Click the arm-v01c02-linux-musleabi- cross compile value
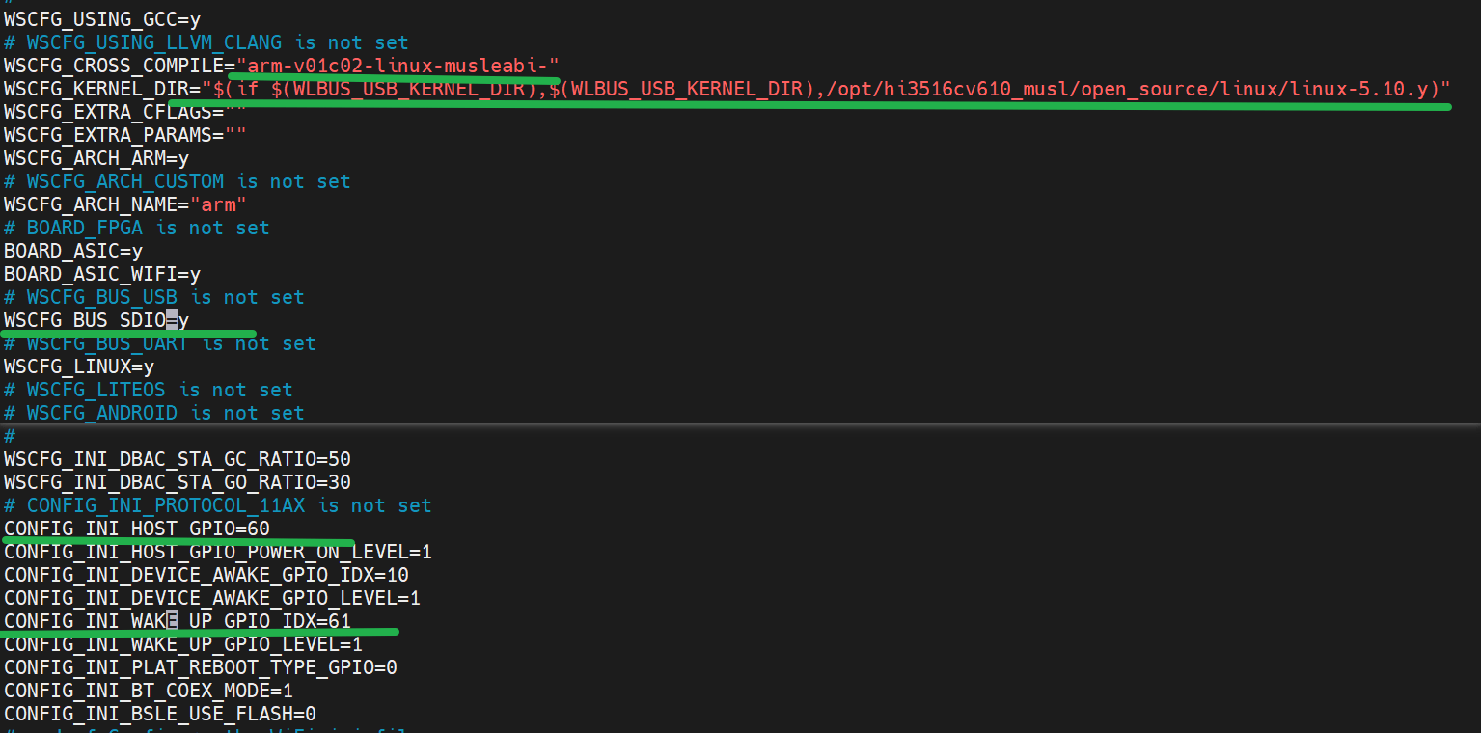This screenshot has height=733, width=1481. pyautogui.click(x=398, y=66)
